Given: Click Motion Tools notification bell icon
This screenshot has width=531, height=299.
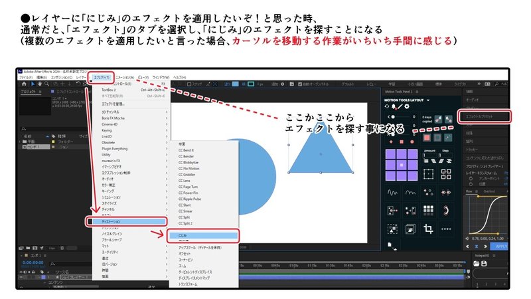Looking at the screenshot, I should pos(394,106).
